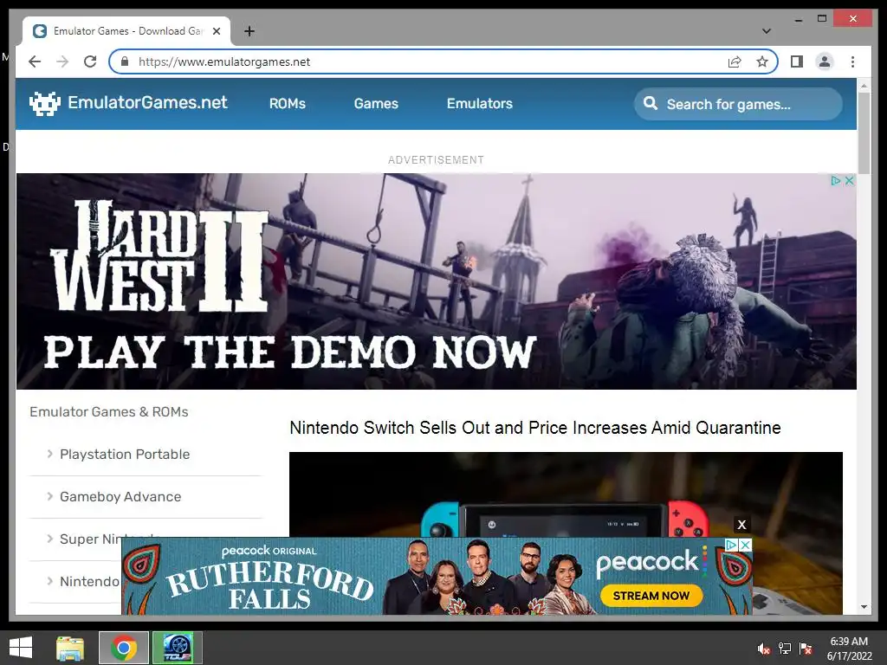Open the Nintendo Switch Sells Out article
The height and width of the screenshot is (665, 887).
[x=535, y=428]
